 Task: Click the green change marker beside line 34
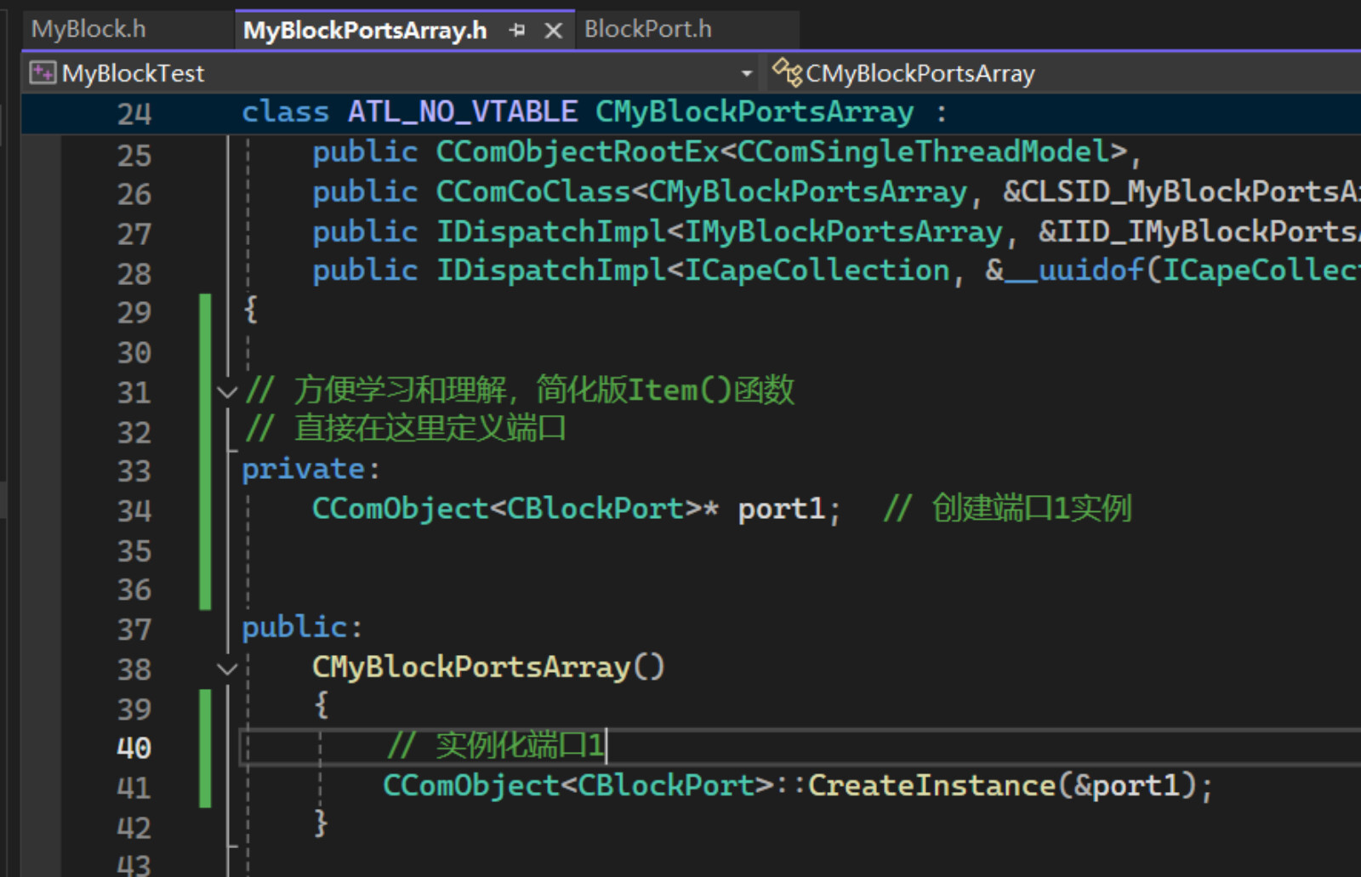pos(205,510)
